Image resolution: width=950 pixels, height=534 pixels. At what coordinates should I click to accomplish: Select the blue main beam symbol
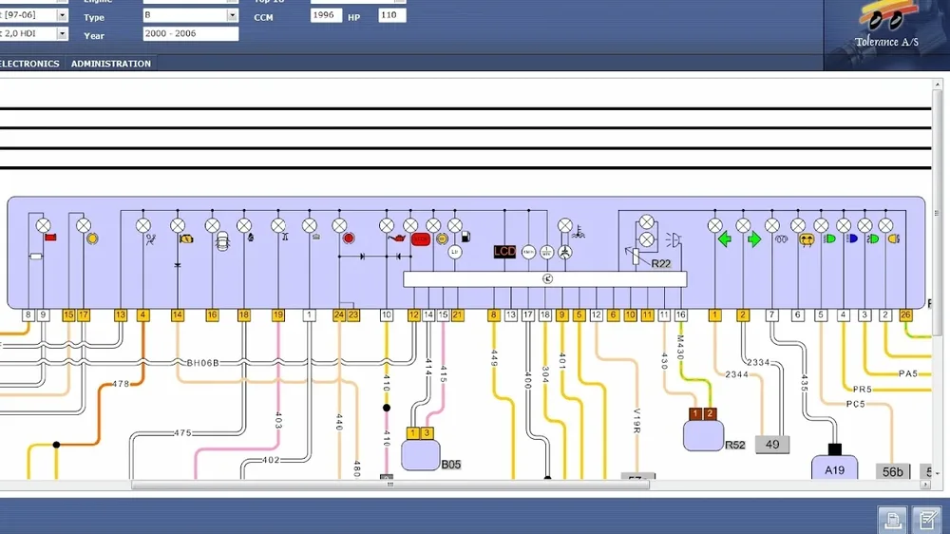[x=852, y=238]
